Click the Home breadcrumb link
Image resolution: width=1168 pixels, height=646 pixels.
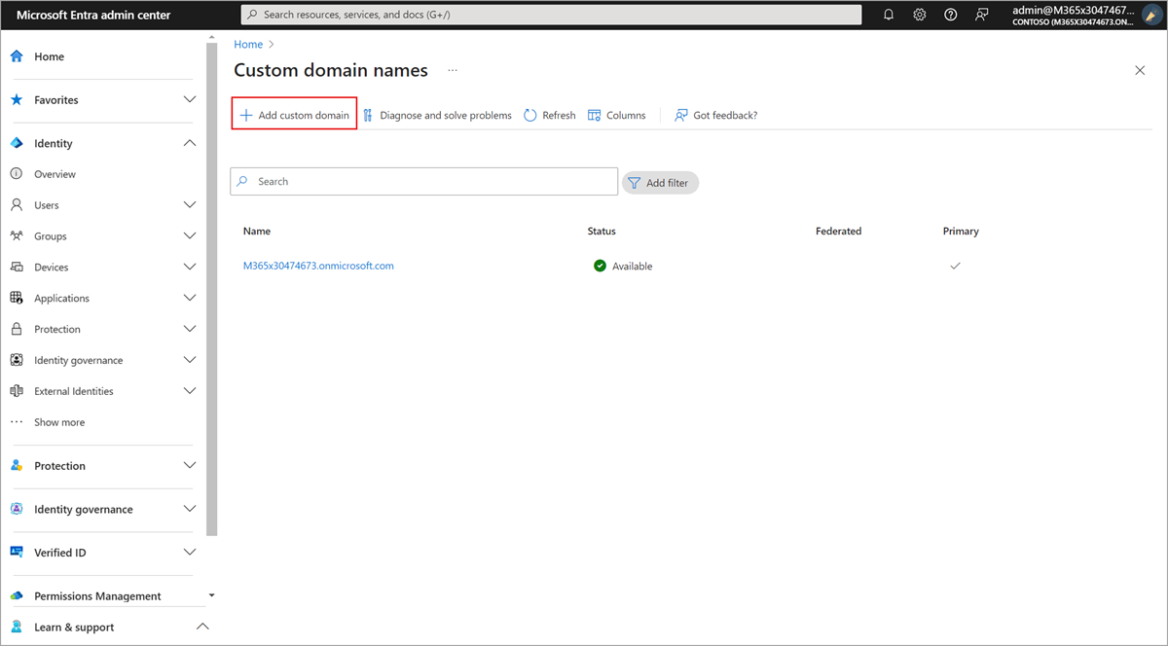coord(248,44)
